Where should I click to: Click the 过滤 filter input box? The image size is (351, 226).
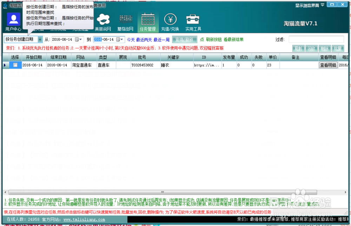pos(316,39)
